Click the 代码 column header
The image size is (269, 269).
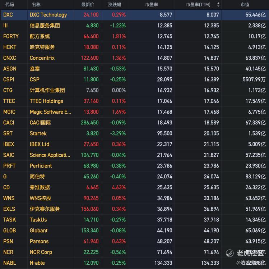(x=10, y=4)
